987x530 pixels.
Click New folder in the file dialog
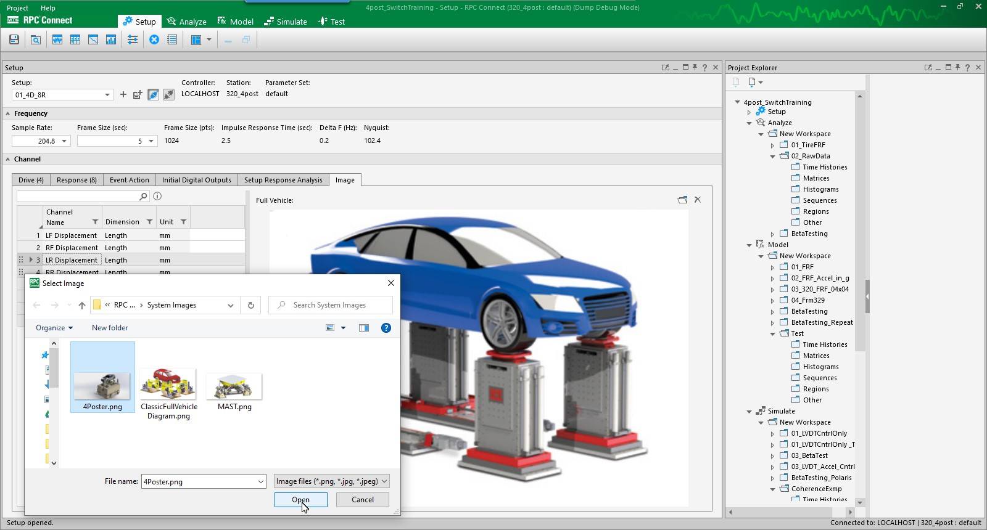point(110,328)
